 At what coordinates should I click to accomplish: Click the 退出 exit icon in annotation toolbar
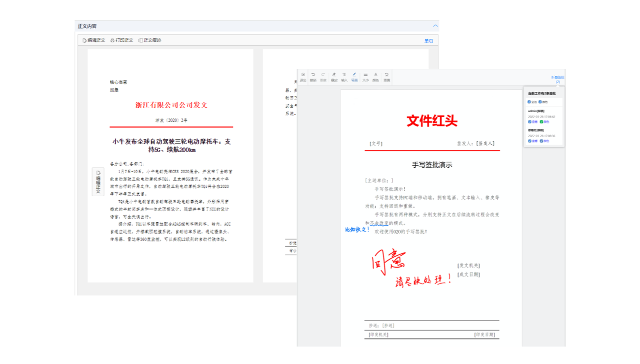(x=303, y=77)
